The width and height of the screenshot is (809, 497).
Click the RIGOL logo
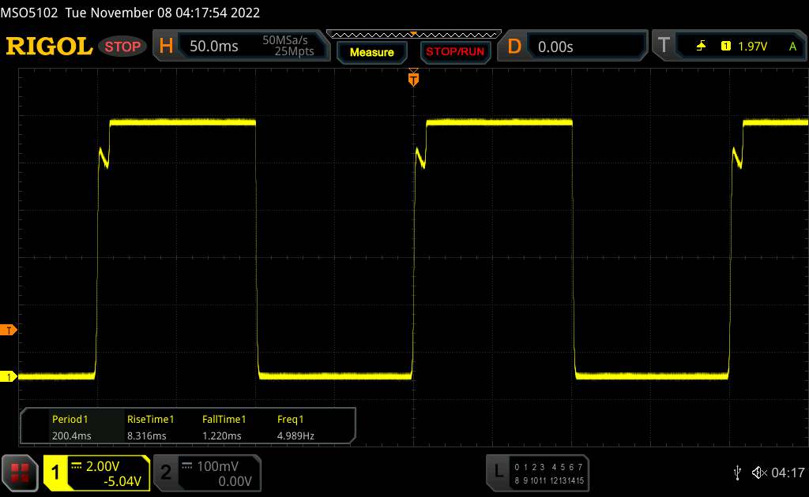pos(49,47)
